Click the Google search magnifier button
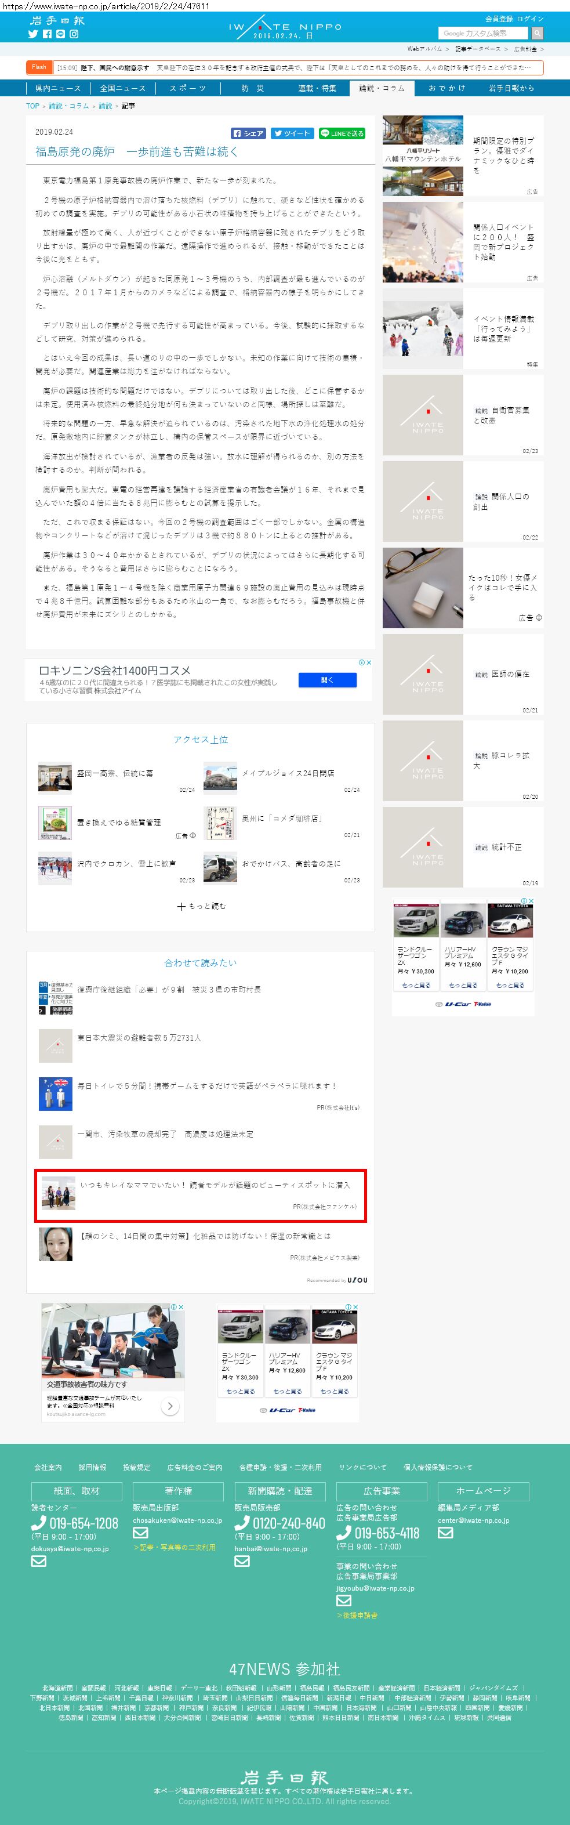 click(x=537, y=33)
